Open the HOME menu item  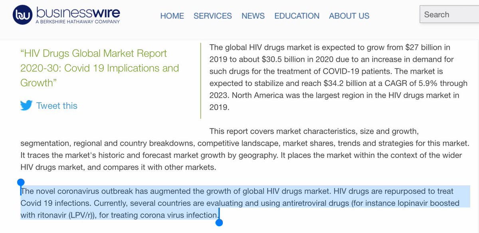(172, 16)
